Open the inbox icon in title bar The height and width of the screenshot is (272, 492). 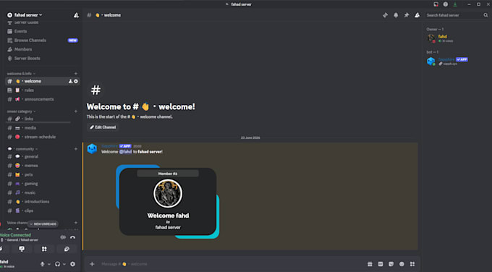436,4
